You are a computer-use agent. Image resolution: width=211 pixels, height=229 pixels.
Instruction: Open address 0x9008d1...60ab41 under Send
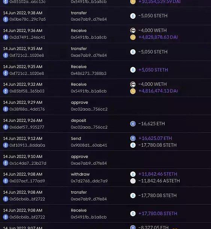point(89,145)
